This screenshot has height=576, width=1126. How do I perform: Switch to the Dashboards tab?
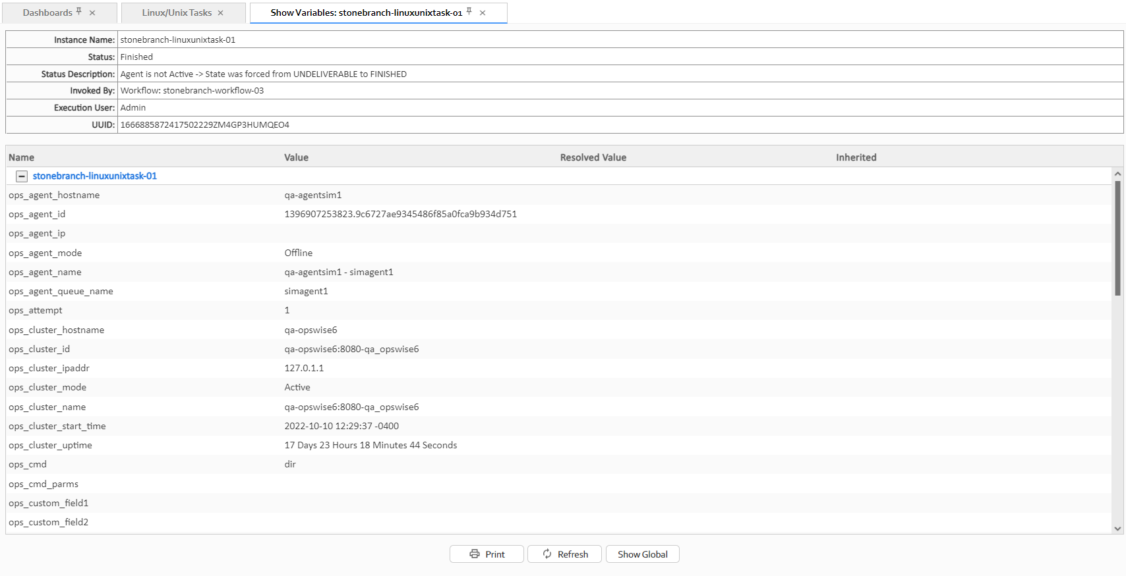(47, 13)
